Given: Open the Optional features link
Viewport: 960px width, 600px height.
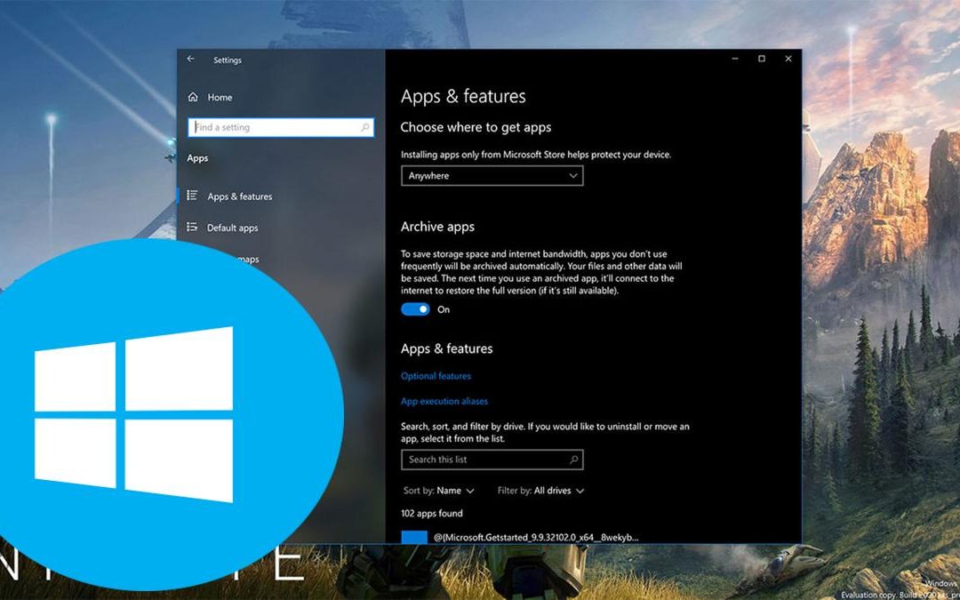Looking at the screenshot, I should pos(436,376).
